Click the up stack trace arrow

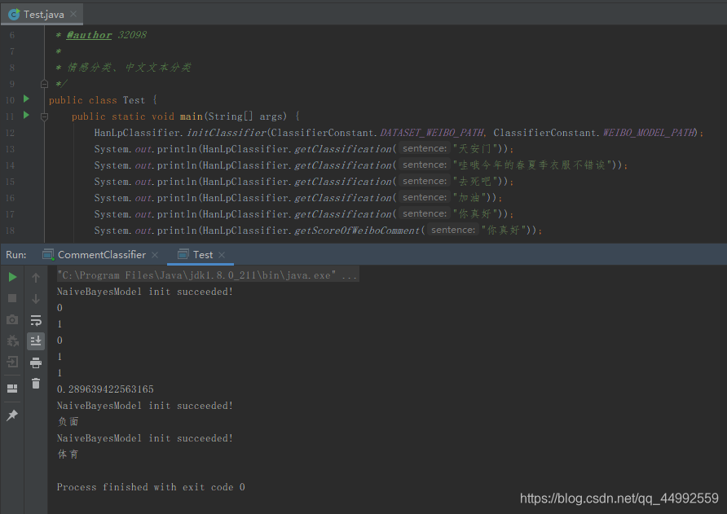click(36, 277)
